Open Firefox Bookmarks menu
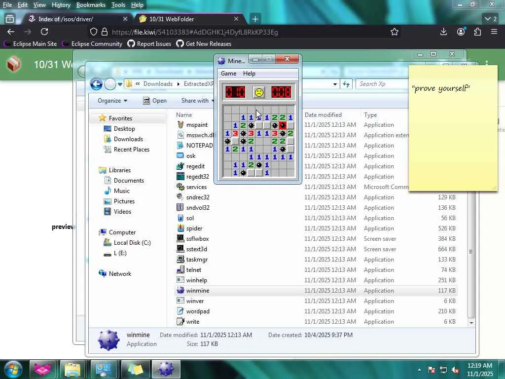 91,5
